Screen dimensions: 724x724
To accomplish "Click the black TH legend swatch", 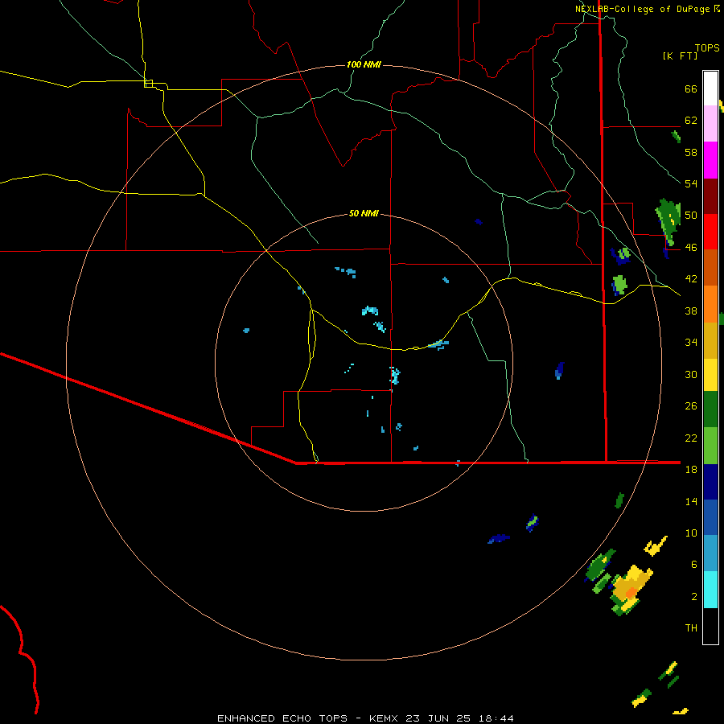I will [x=710, y=625].
